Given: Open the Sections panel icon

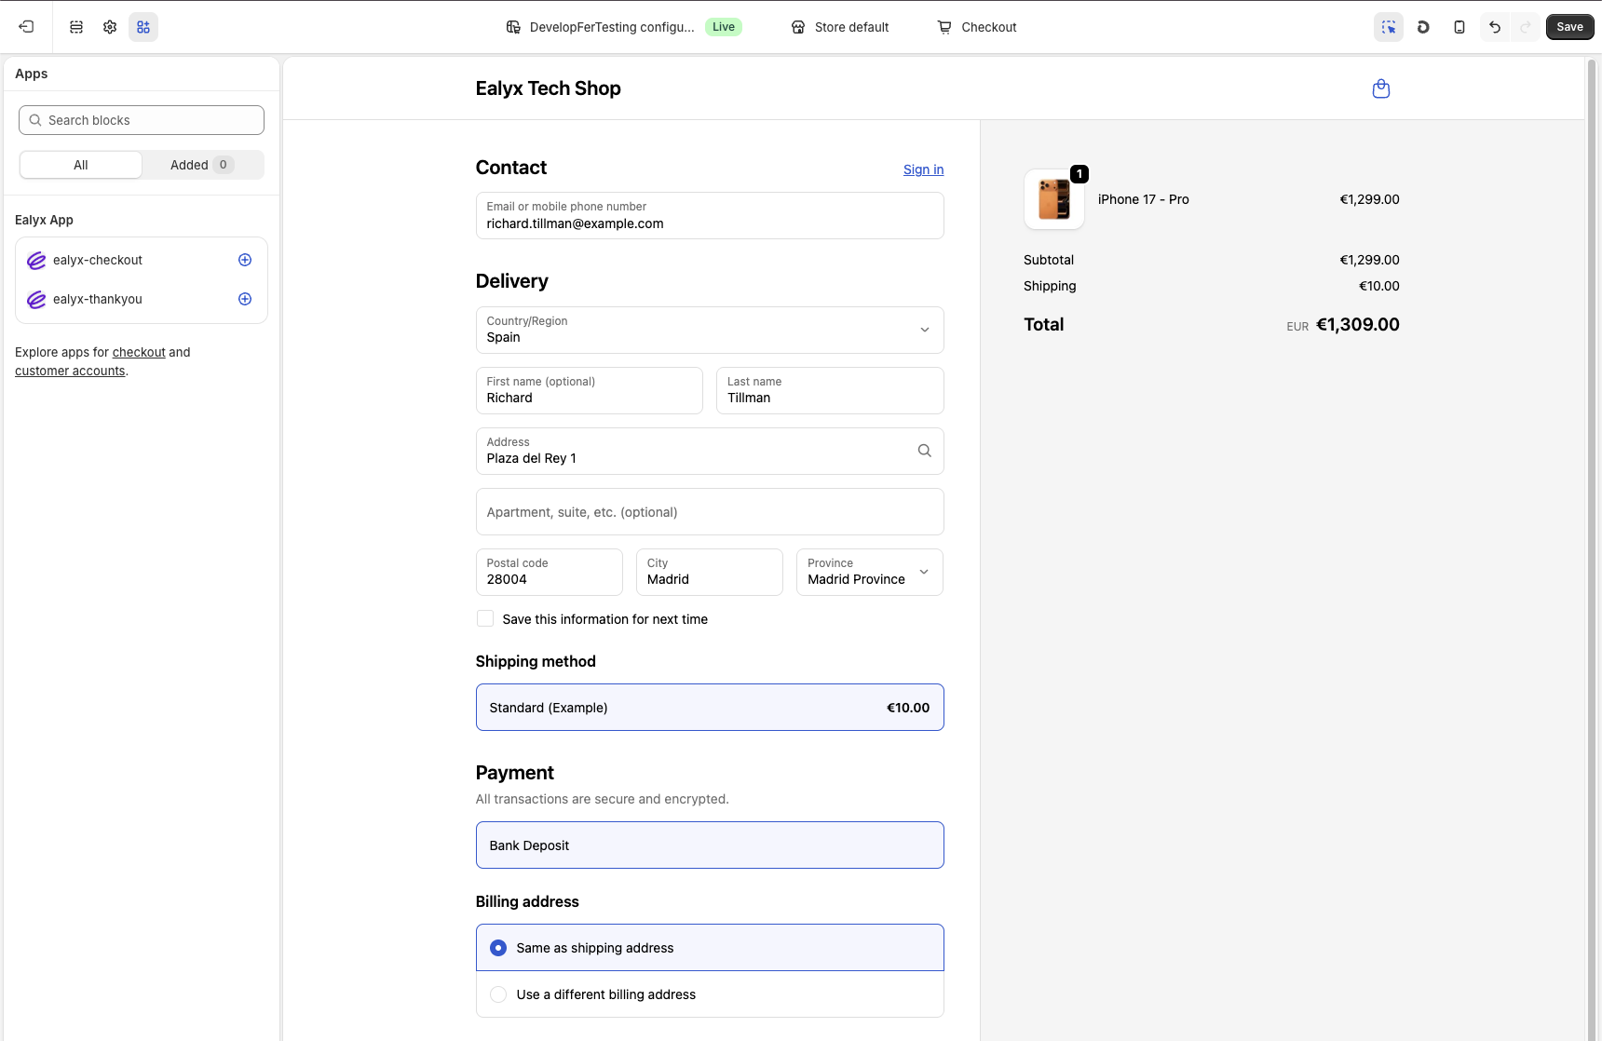Looking at the screenshot, I should coord(76,27).
